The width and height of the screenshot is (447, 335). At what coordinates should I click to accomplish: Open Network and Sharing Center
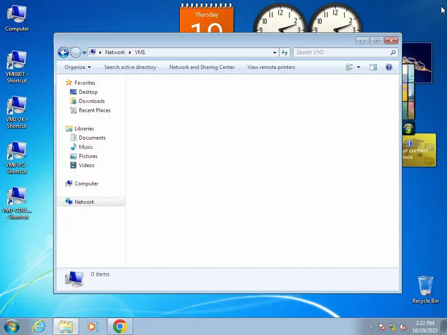click(x=202, y=67)
